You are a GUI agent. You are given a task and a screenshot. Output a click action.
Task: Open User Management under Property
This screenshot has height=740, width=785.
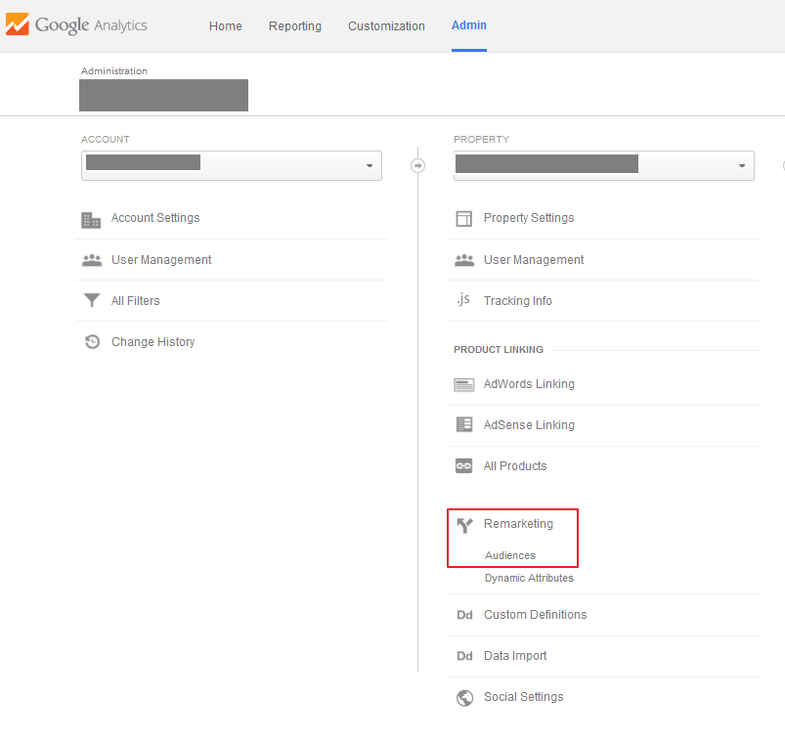pyautogui.click(x=534, y=260)
